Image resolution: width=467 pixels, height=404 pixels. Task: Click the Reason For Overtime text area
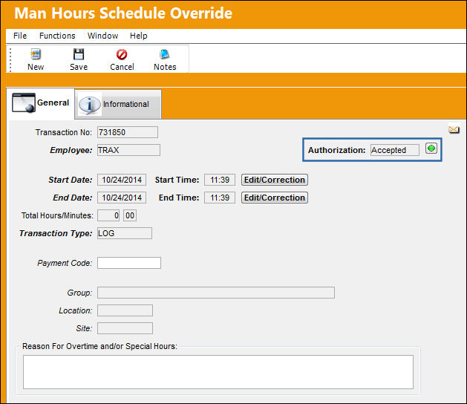(x=218, y=372)
